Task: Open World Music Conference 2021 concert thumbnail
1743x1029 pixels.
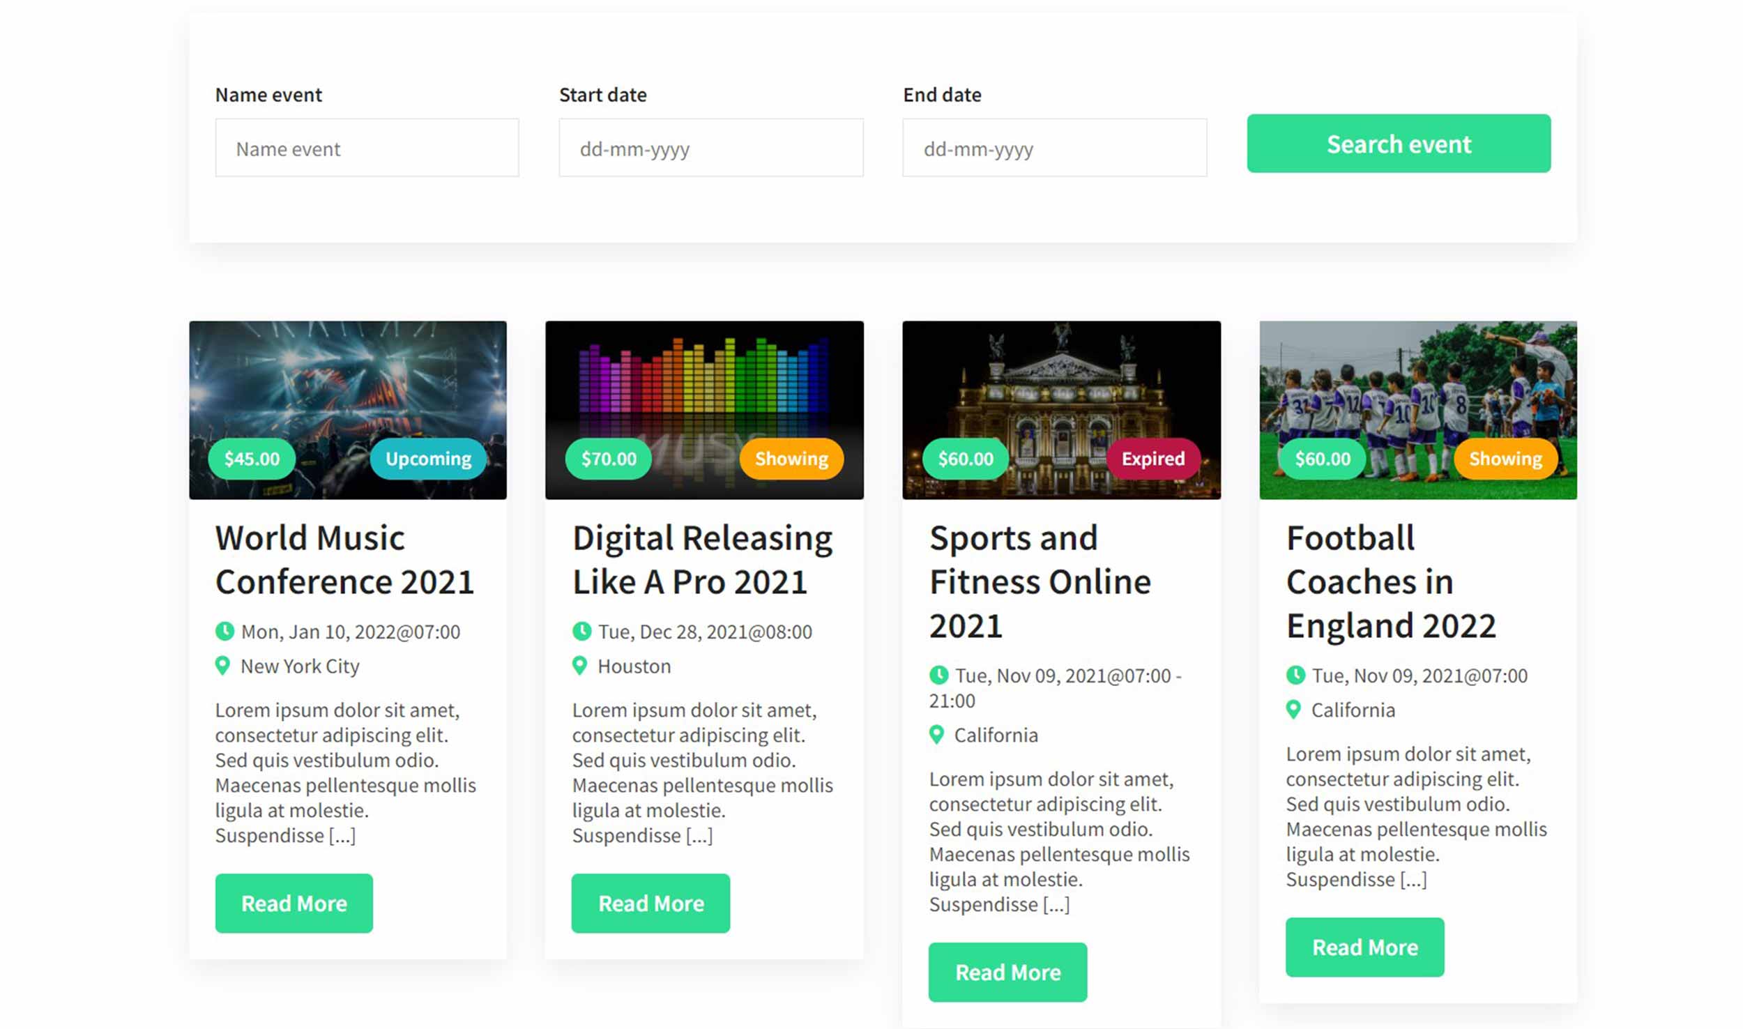Action: point(348,410)
